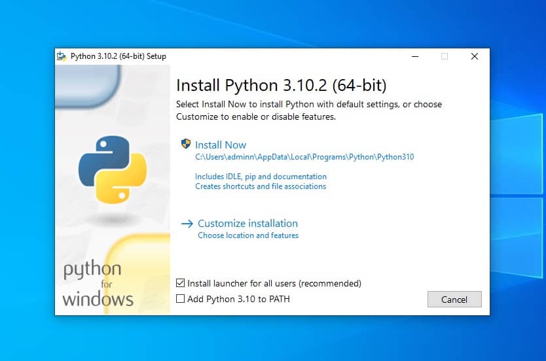Click the default install path text
The width and height of the screenshot is (546, 361).
[x=304, y=157]
